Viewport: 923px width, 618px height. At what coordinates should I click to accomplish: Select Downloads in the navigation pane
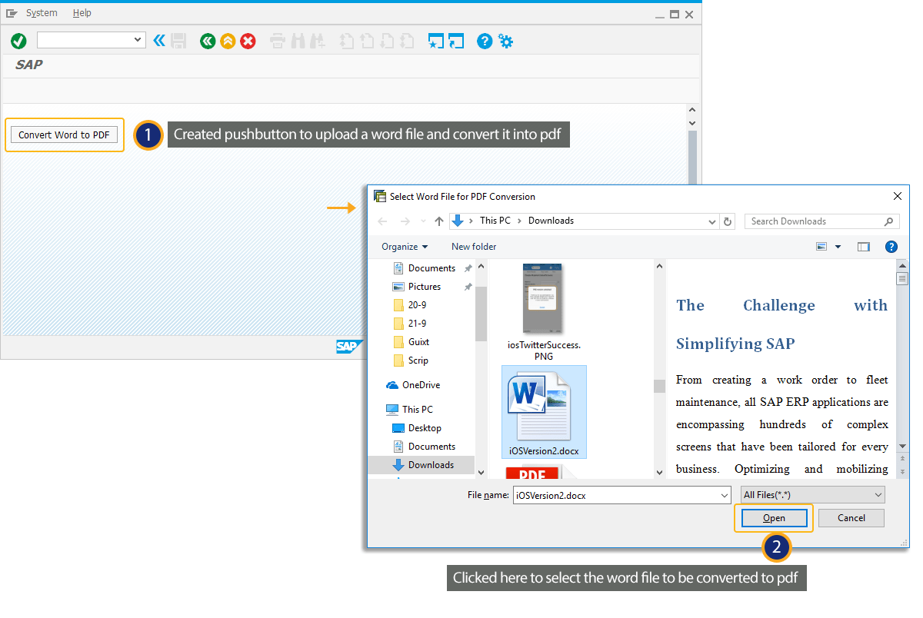tap(422, 465)
